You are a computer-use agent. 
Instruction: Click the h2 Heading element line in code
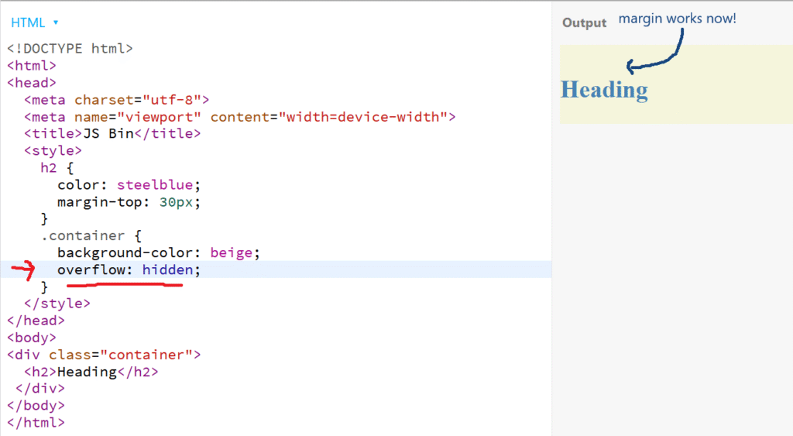(91, 372)
